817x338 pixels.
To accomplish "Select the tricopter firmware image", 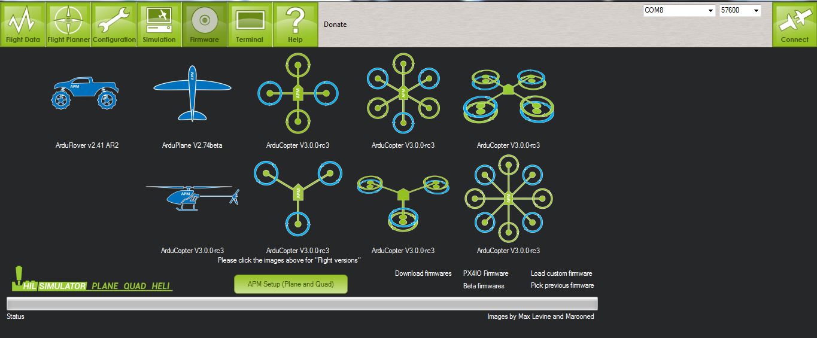I will 297,199.
